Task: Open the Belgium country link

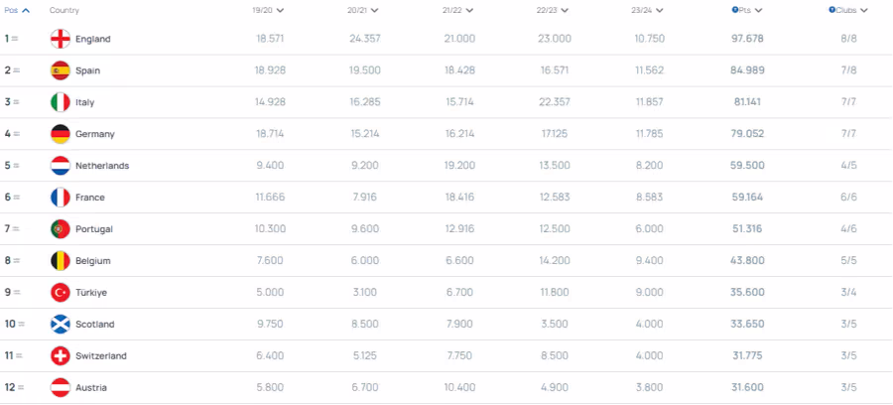Action: pyautogui.click(x=93, y=261)
